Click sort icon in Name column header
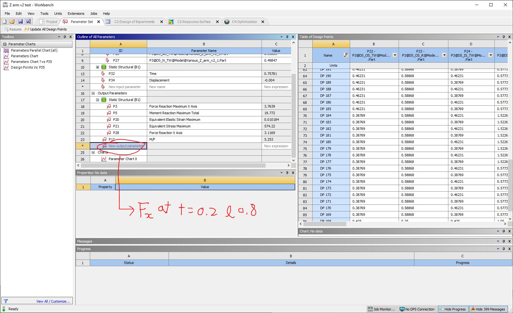 click(346, 55)
